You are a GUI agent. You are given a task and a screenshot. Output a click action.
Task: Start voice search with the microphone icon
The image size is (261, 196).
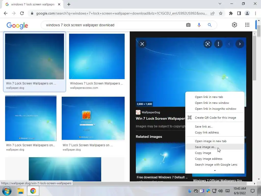click(x=199, y=25)
